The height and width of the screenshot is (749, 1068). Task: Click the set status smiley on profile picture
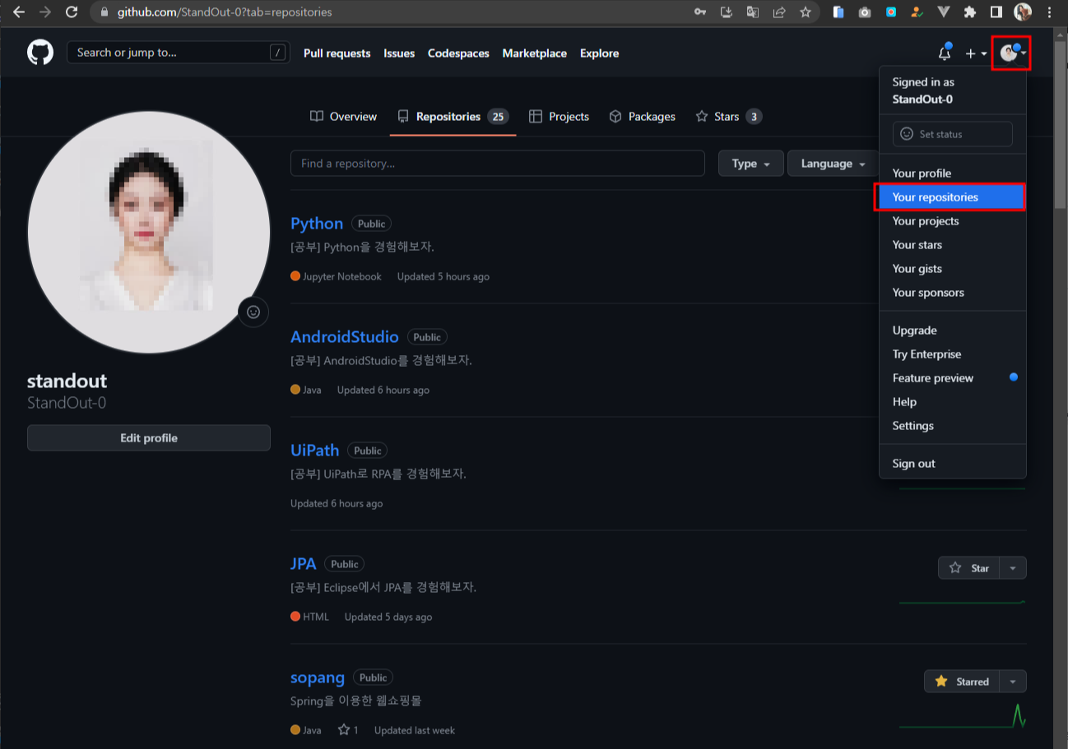[253, 312]
